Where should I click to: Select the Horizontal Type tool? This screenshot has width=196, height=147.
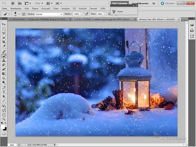coord(4,92)
